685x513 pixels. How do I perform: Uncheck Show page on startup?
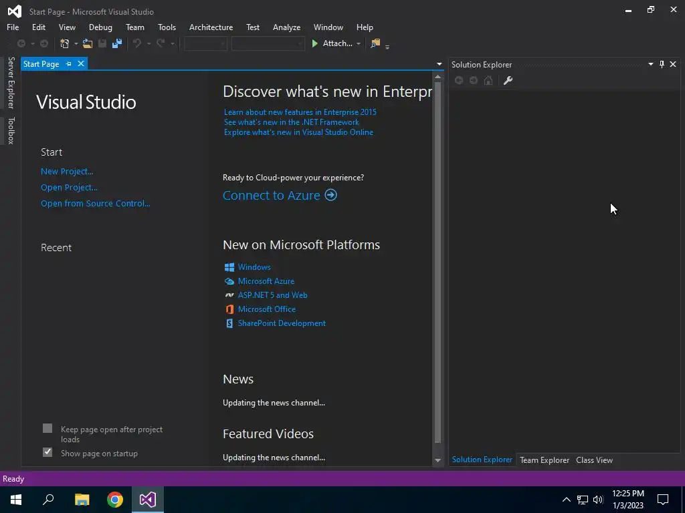coord(47,452)
